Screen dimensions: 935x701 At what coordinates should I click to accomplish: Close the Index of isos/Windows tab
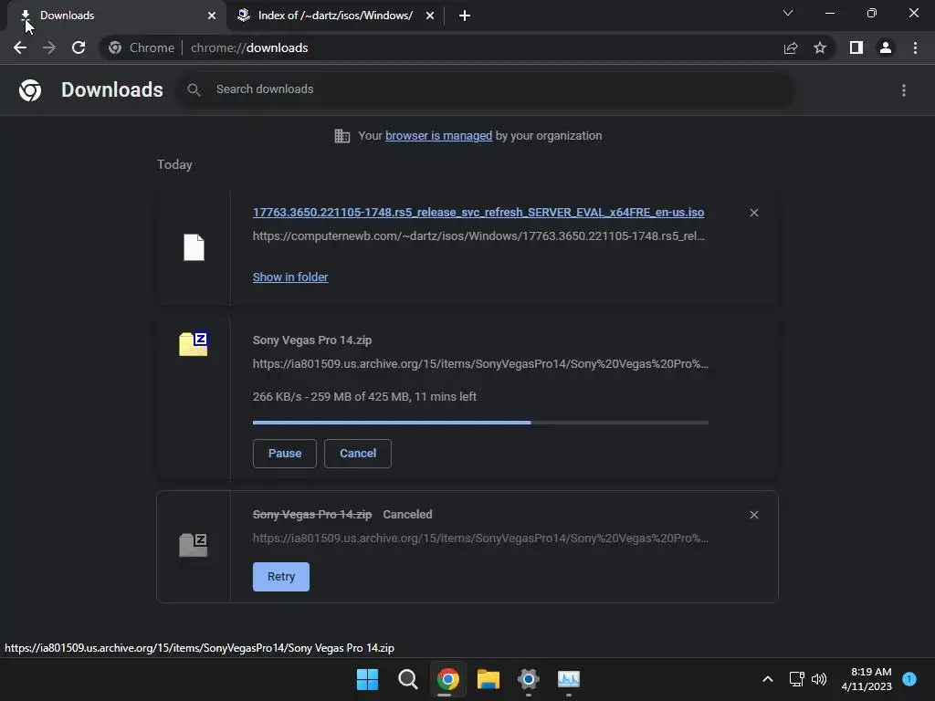coord(430,16)
